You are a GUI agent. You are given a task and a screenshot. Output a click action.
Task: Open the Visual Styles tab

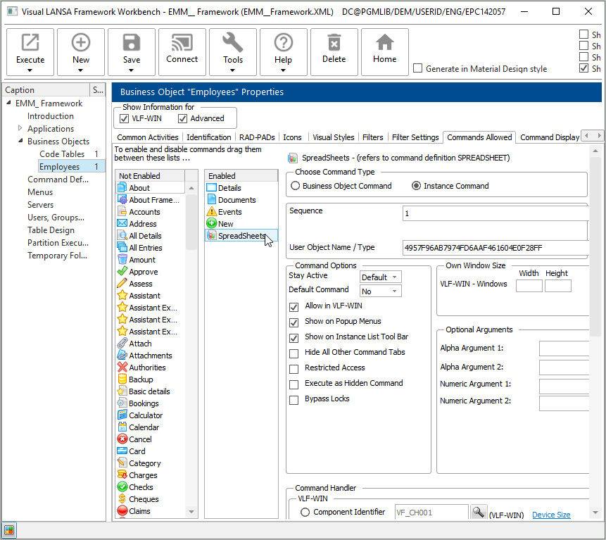tap(333, 137)
